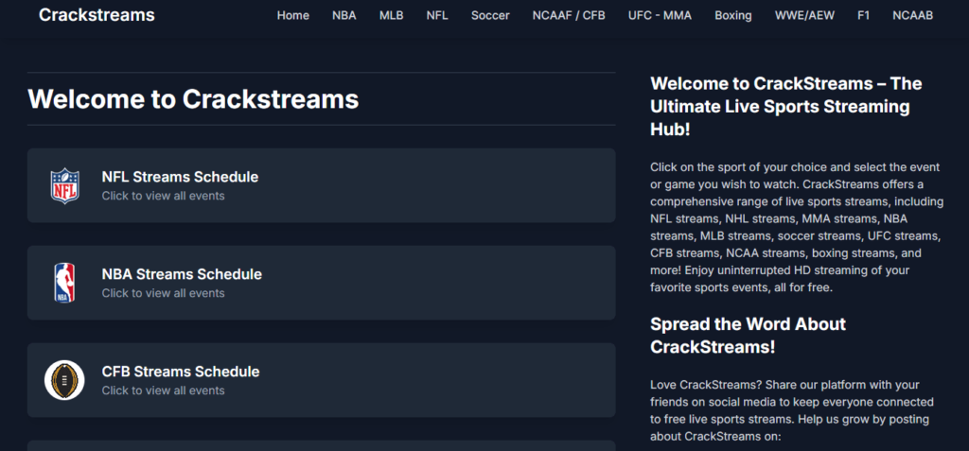The image size is (969, 451).
Task: Open NCAAB in the navigation bar
Action: point(913,15)
